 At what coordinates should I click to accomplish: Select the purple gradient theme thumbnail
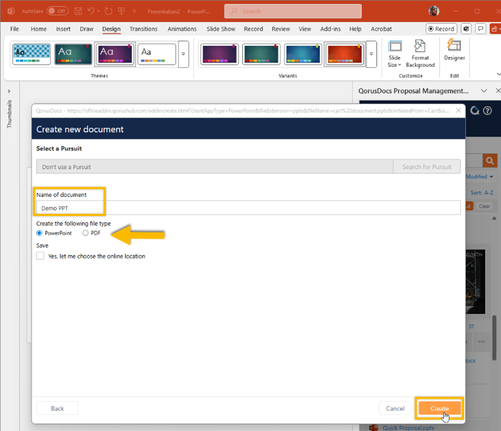[115, 54]
